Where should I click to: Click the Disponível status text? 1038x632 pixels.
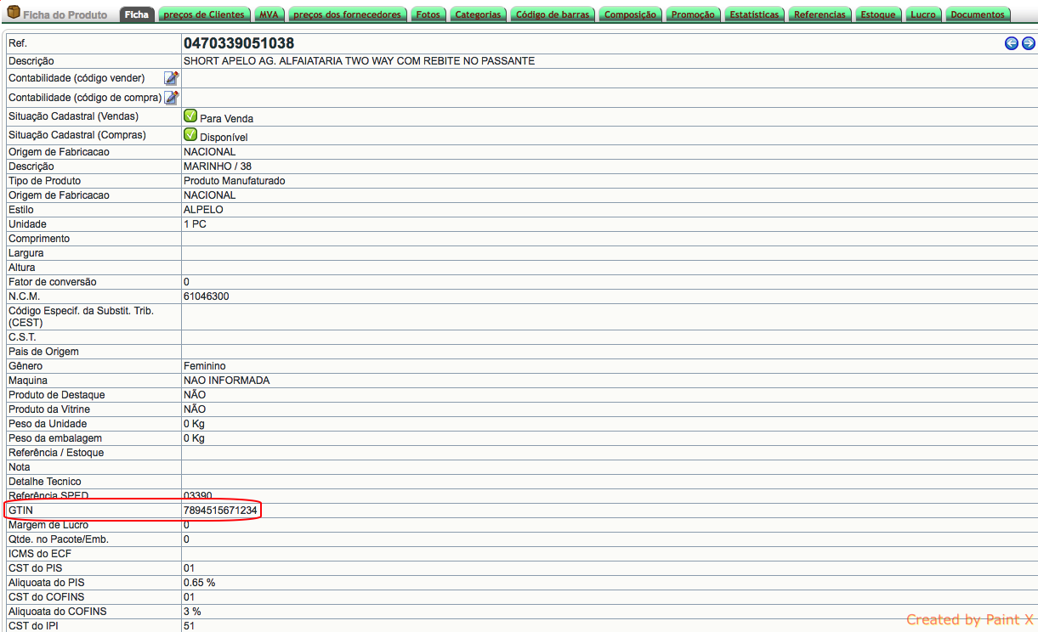coord(224,137)
